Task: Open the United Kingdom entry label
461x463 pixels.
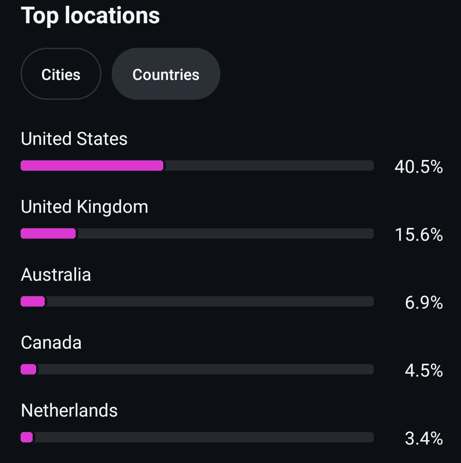Action: click(x=84, y=207)
